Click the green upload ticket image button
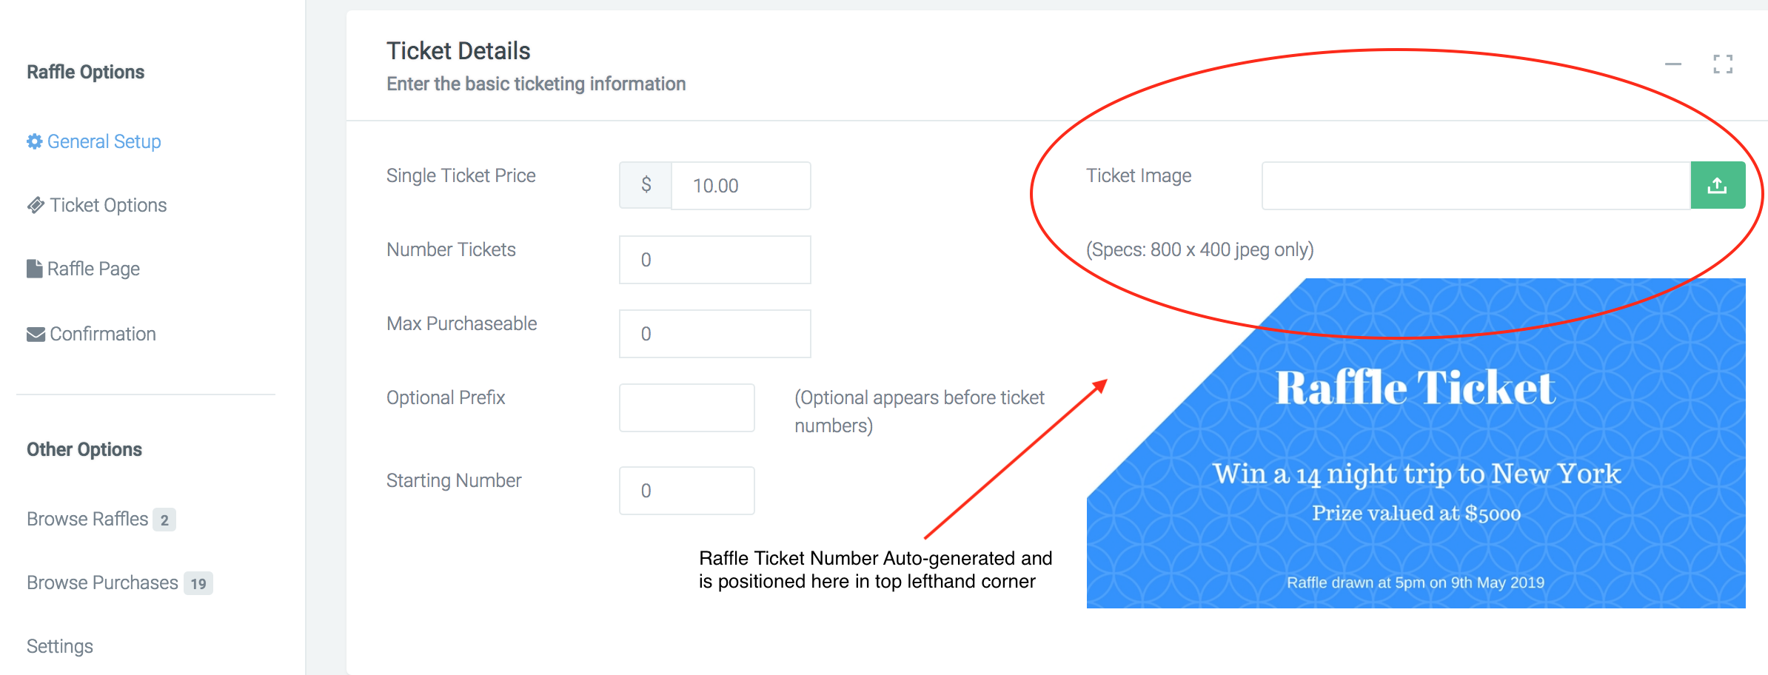1768x675 pixels. (1717, 186)
